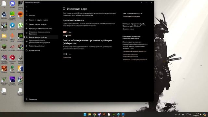
Task: Click the Оставить отзыв link
Action: click(128, 29)
